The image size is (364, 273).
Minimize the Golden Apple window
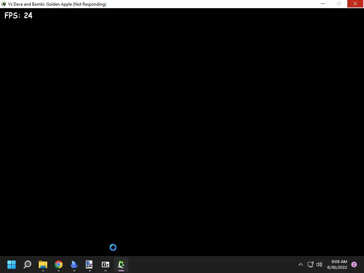pyautogui.click(x=323, y=4)
